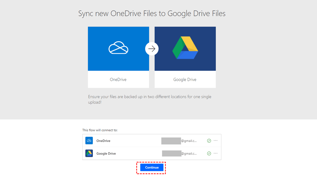This screenshot has height=176, width=317.
Task: Click the OneDrive connection green checkmark
Action: click(x=209, y=141)
